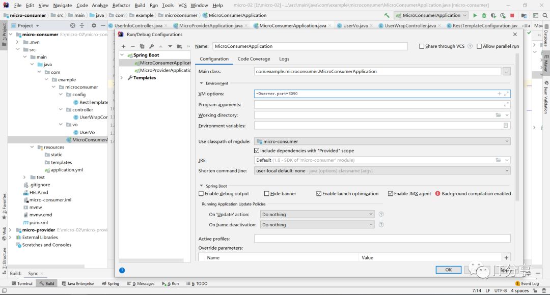Open the Refactor menu
Image resolution: width=550 pixels, height=295 pixels.
click(121, 5)
